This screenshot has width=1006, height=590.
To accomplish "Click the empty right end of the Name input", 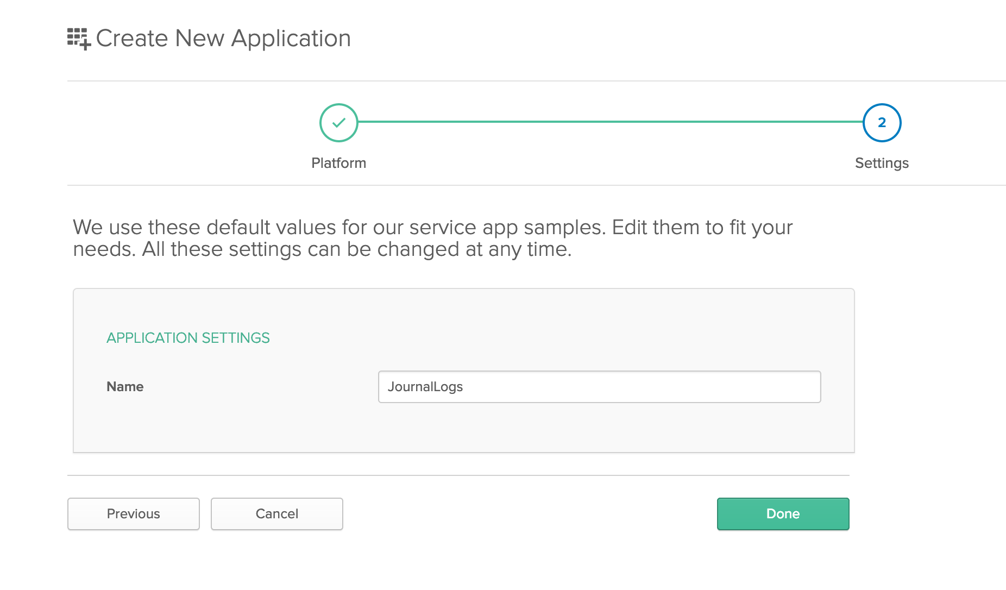I will pos(771,387).
